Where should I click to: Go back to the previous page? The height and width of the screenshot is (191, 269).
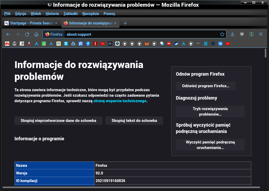[8, 34]
